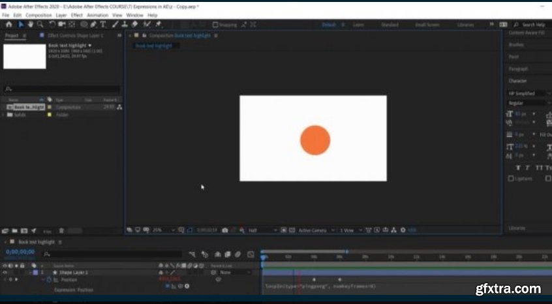Select the Puppet Pin tool

coord(159,25)
